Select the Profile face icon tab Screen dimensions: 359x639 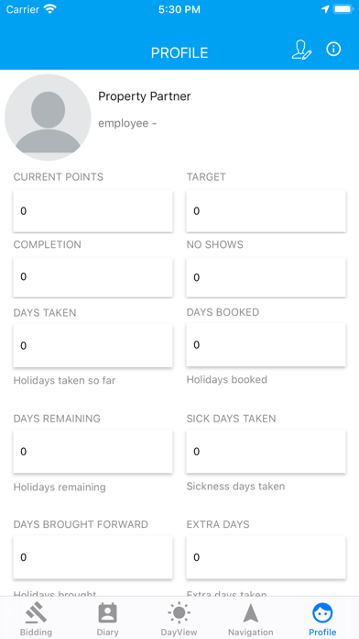(x=322, y=613)
